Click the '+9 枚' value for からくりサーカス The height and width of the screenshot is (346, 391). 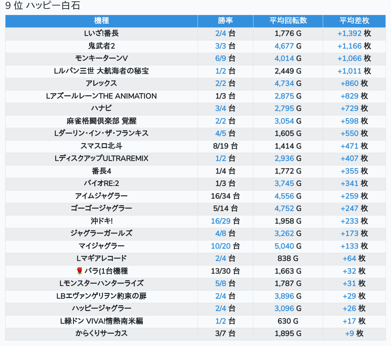[354, 334]
